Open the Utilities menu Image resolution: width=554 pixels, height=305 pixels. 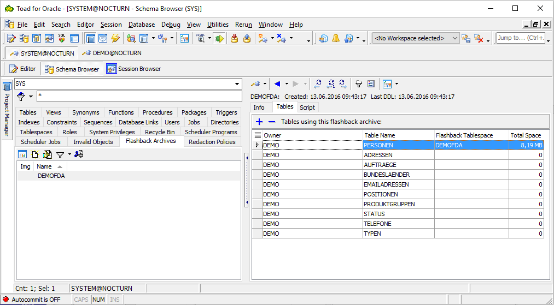218,25
